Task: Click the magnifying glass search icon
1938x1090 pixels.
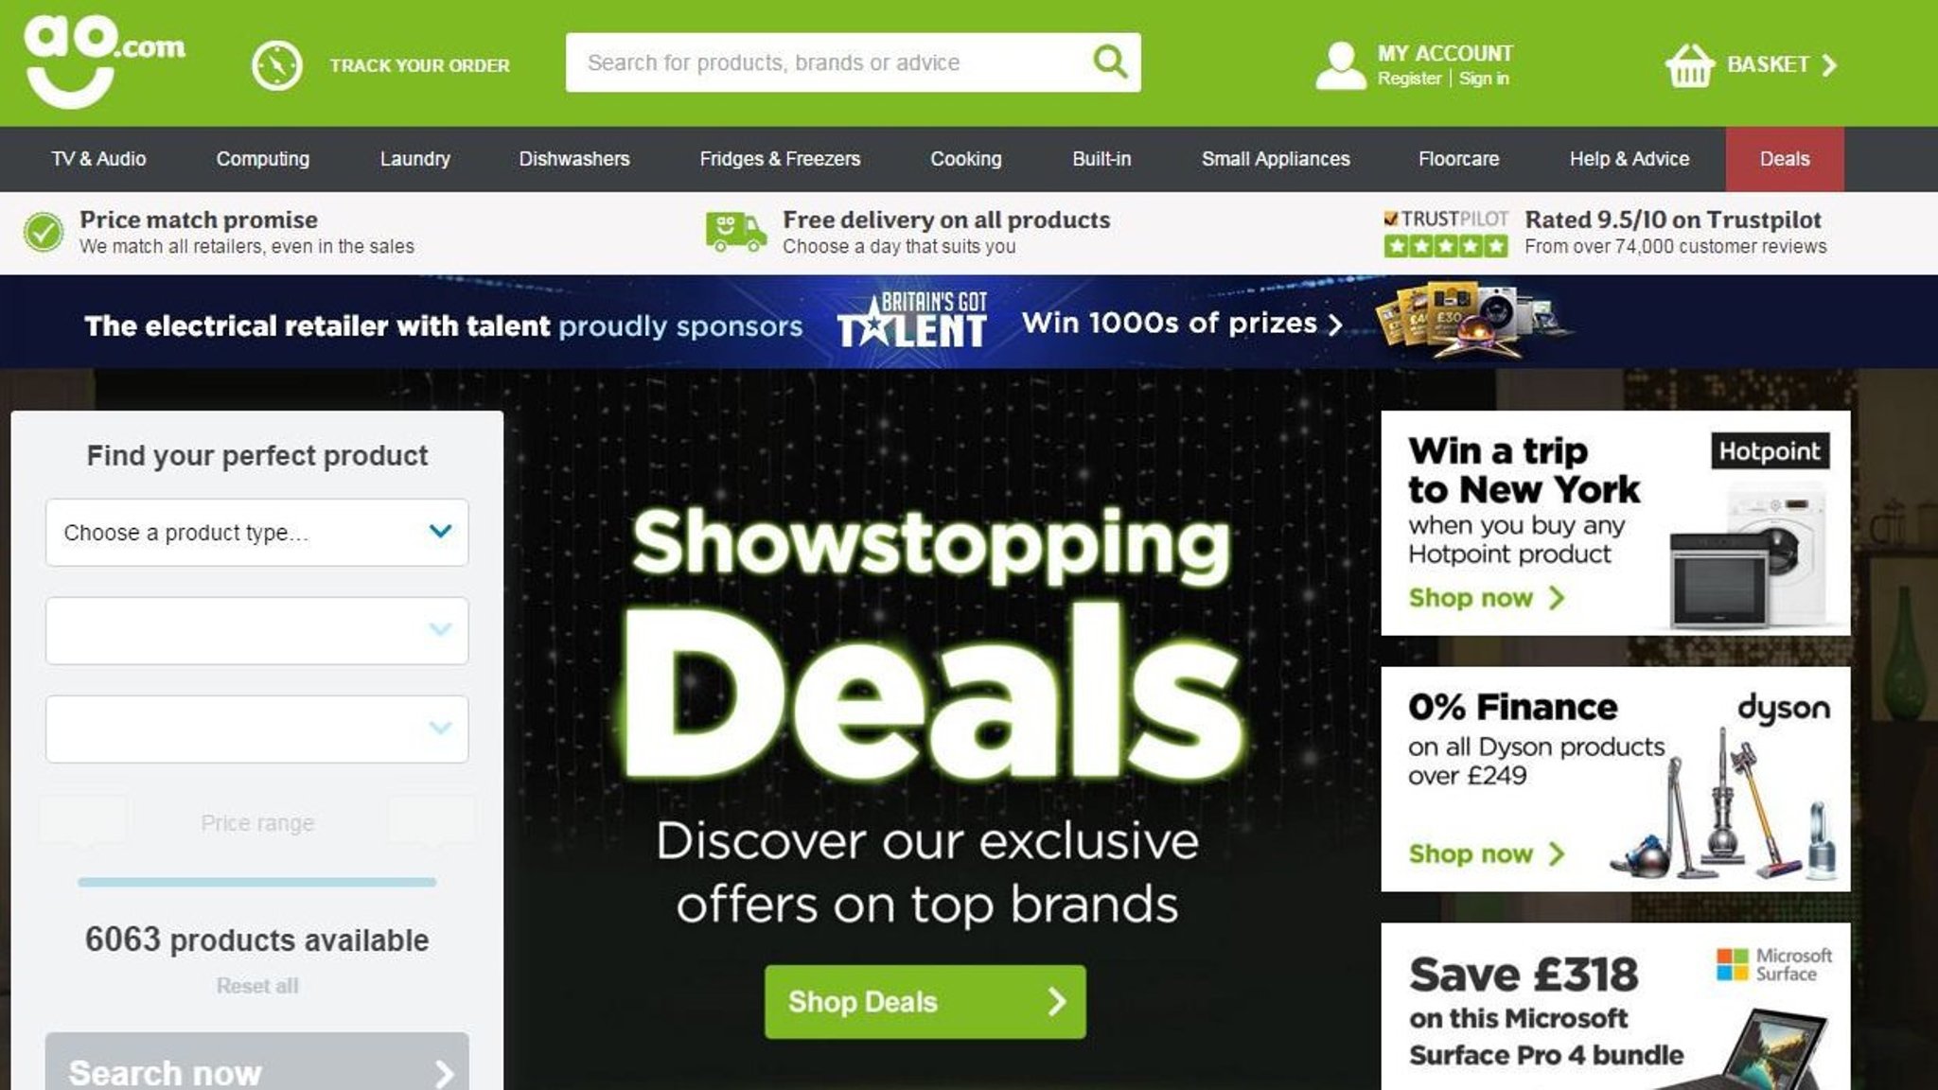Action: [1110, 62]
